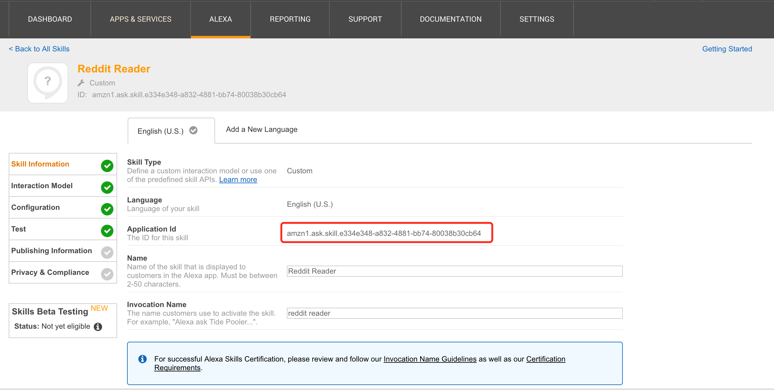This screenshot has height=390, width=774.
Task: Open the Settings nav tab
Action: (x=537, y=19)
